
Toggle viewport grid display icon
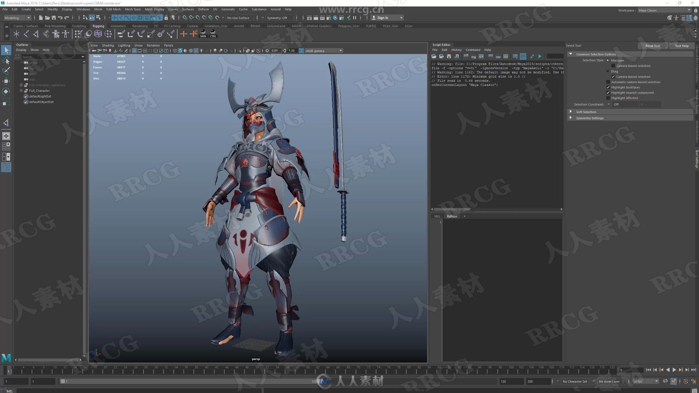point(134,51)
